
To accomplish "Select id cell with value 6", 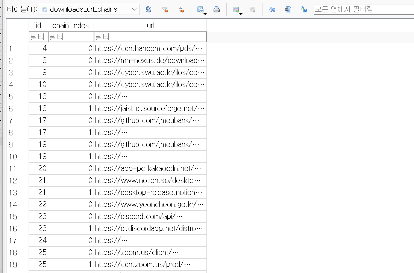I will [x=39, y=60].
